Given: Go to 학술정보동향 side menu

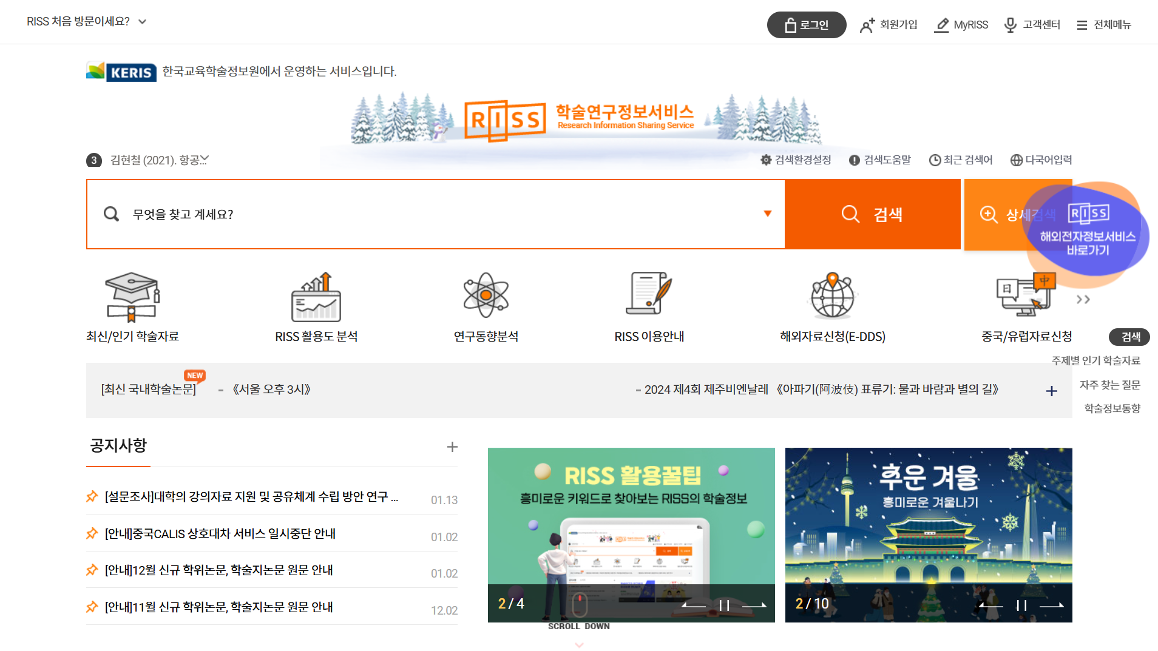Looking at the screenshot, I should click(1112, 408).
